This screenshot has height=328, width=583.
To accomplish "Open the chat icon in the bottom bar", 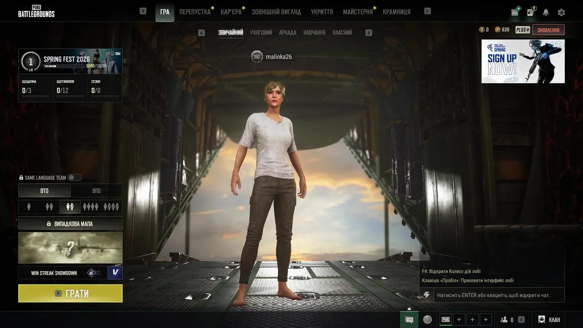I will [x=409, y=320].
